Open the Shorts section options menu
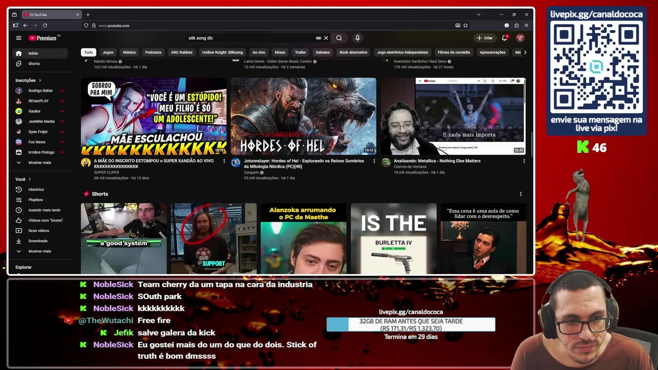658x370 pixels. click(x=521, y=194)
